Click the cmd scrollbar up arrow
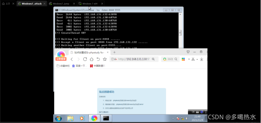The width and height of the screenshot is (261, 123). pos(180,14)
